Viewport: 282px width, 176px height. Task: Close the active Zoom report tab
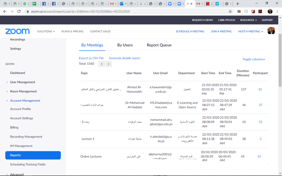pyautogui.click(x=192, y=4)
